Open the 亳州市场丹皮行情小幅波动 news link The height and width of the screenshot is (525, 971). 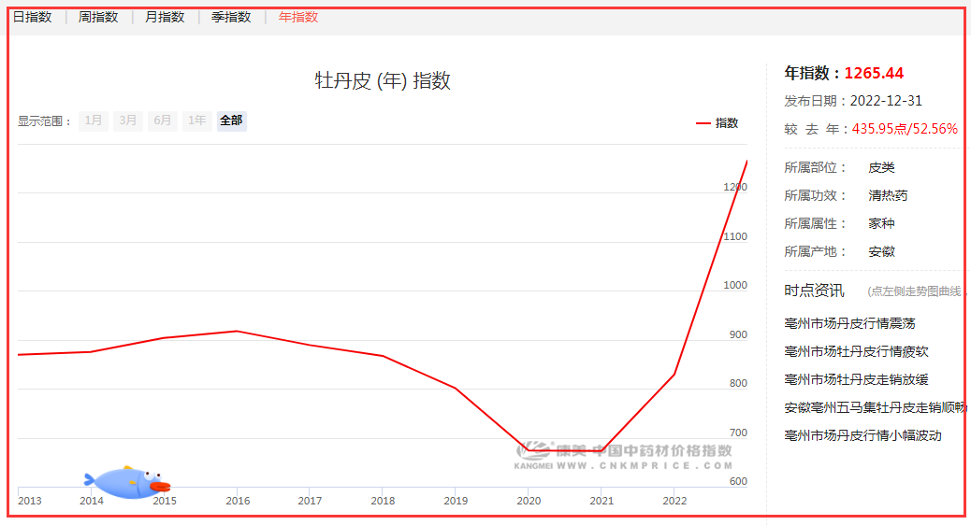[x=862, y=435]
